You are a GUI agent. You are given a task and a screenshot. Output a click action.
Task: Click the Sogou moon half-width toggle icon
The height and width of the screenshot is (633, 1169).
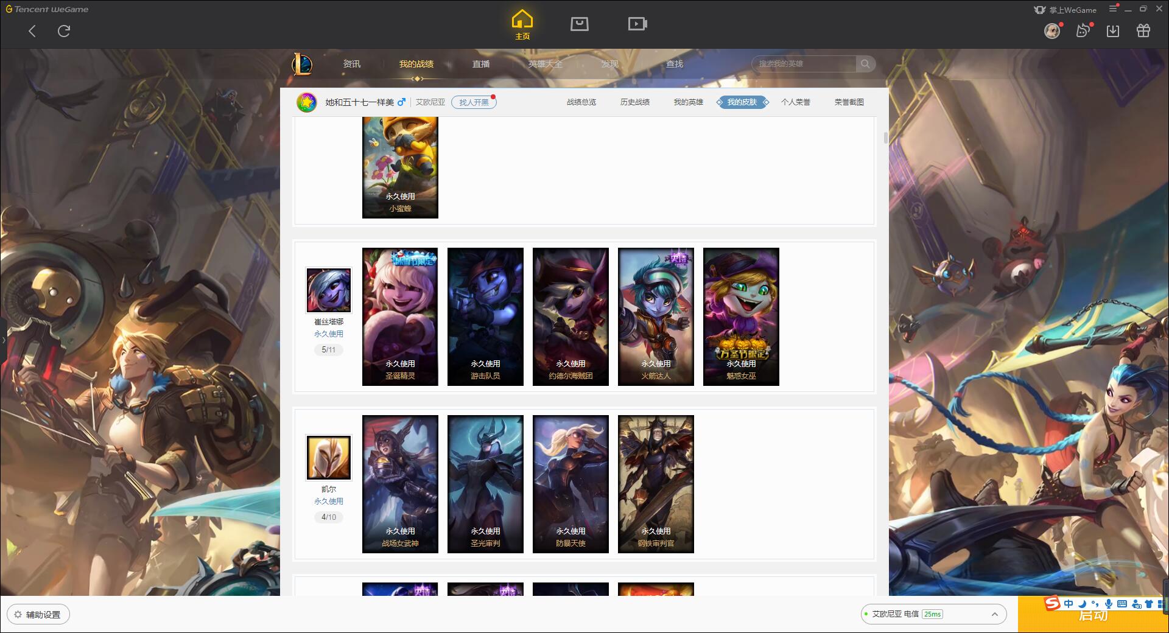coord(1082,604)
